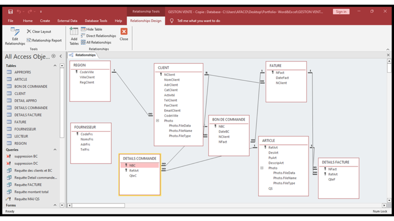This screenshot has height=221, width=394.
Task: Open the Relationship Report
Action: 44,40
